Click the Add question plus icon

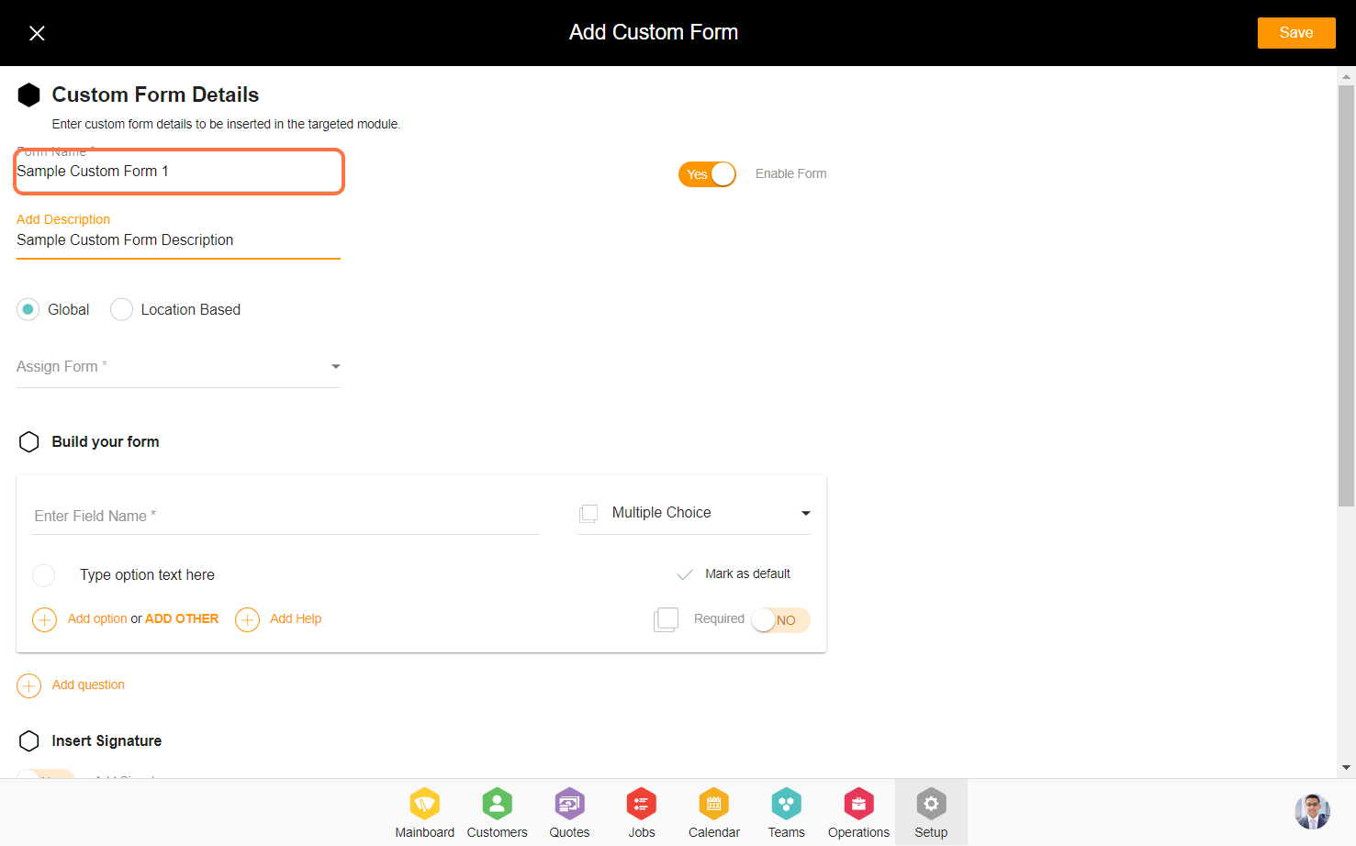tap(28, 685)
